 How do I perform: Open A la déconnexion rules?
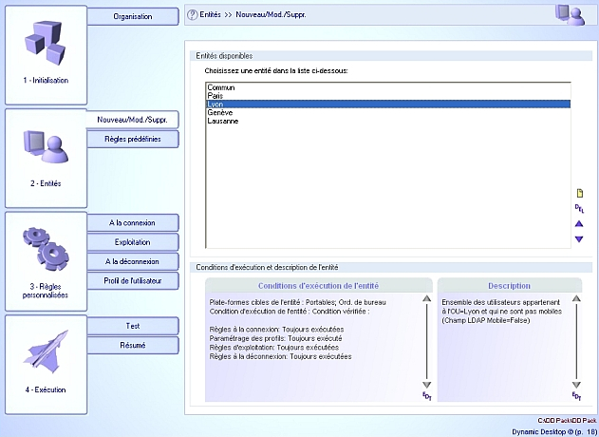tap(133, 262)
